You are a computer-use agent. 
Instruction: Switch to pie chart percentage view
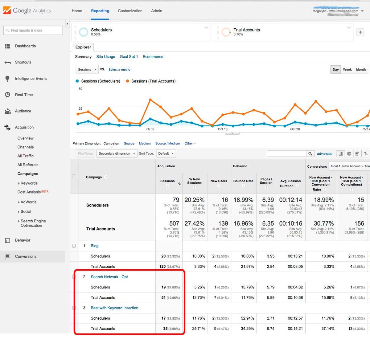click(349, 153)
